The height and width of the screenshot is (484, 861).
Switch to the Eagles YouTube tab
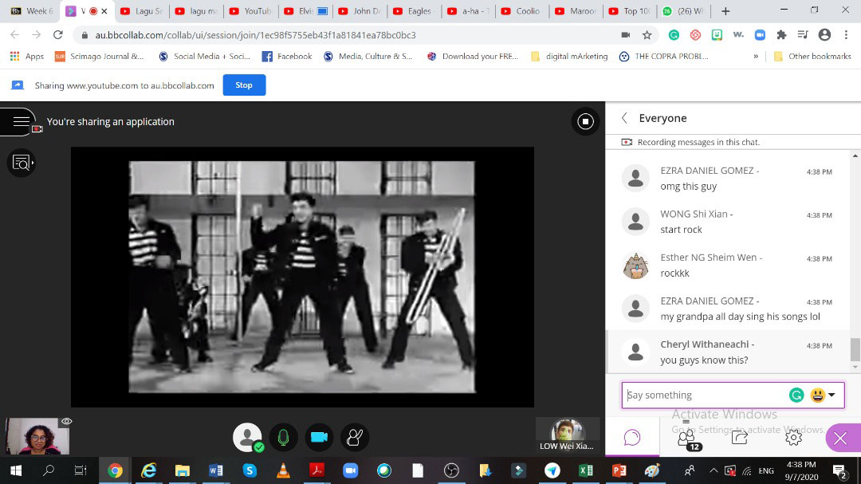pos(414,11)
